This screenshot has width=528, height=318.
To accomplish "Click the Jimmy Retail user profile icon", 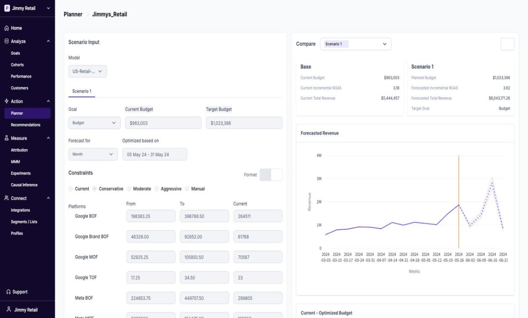I will tap(8, 310).
